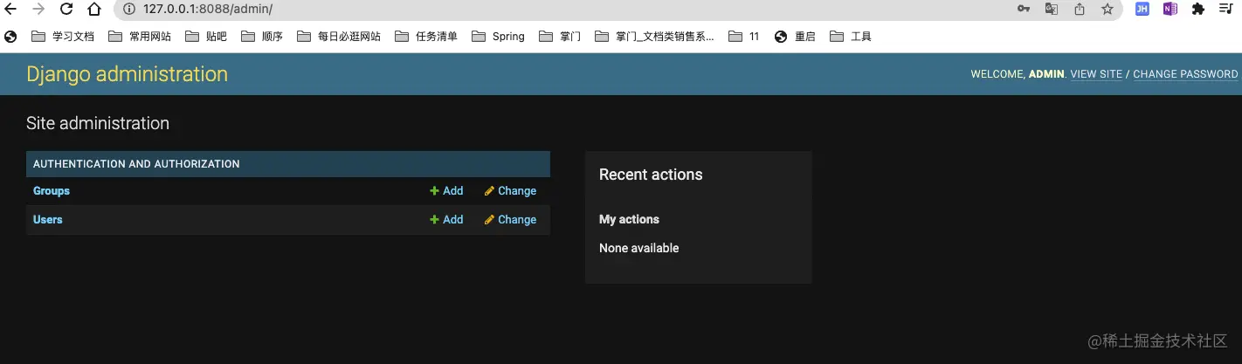Screen dimensions: 1242x364
Task: Open the 贴吧 bookmark folder
Action: pos(206,37)
